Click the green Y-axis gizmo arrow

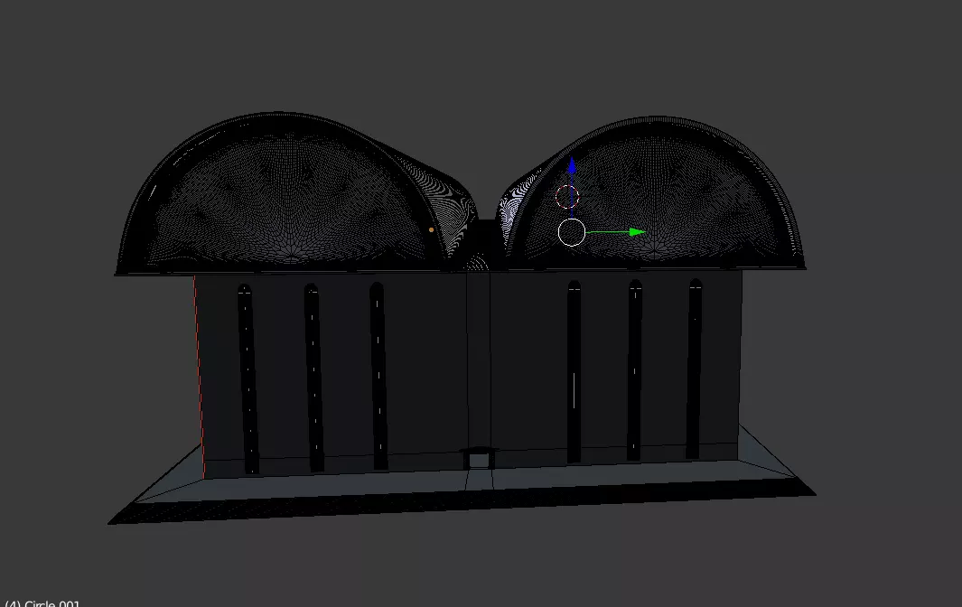637,232
